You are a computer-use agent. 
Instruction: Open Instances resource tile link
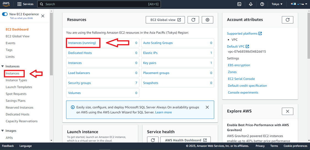point(75,63)
